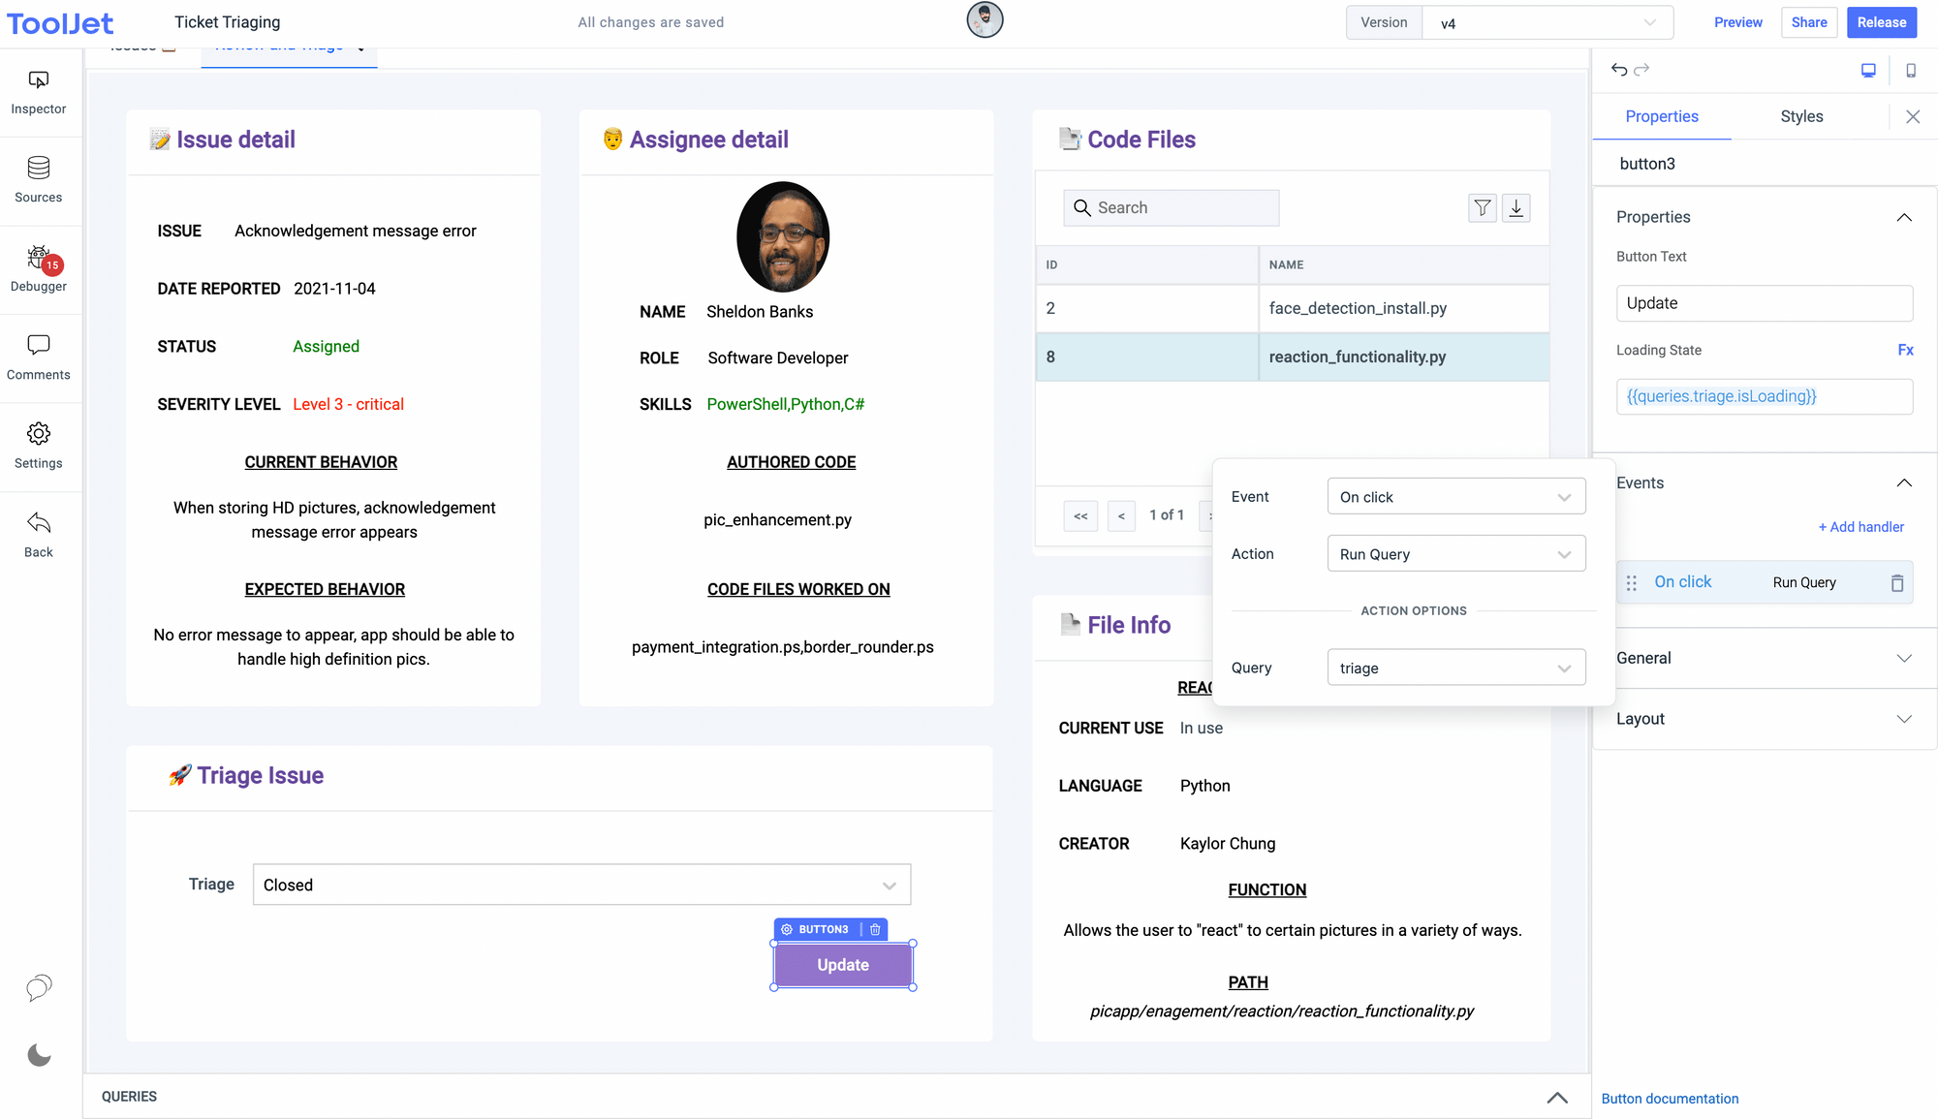1938x1119 pixels.
Task: Toggle dark mode moon icon
Action: pyautogui.click(x=39, y=1055)
